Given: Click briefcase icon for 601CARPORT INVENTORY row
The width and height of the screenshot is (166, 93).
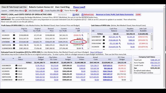Looking at the screenshot, I should coord(16,68).
